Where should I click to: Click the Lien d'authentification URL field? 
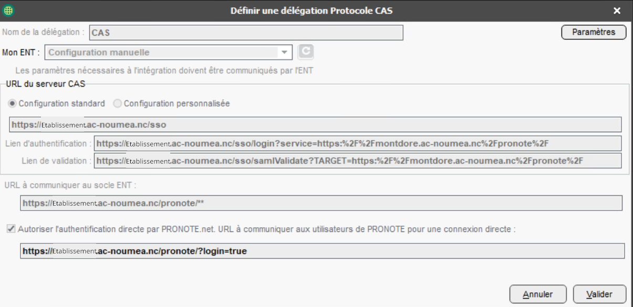coord(357,143)
